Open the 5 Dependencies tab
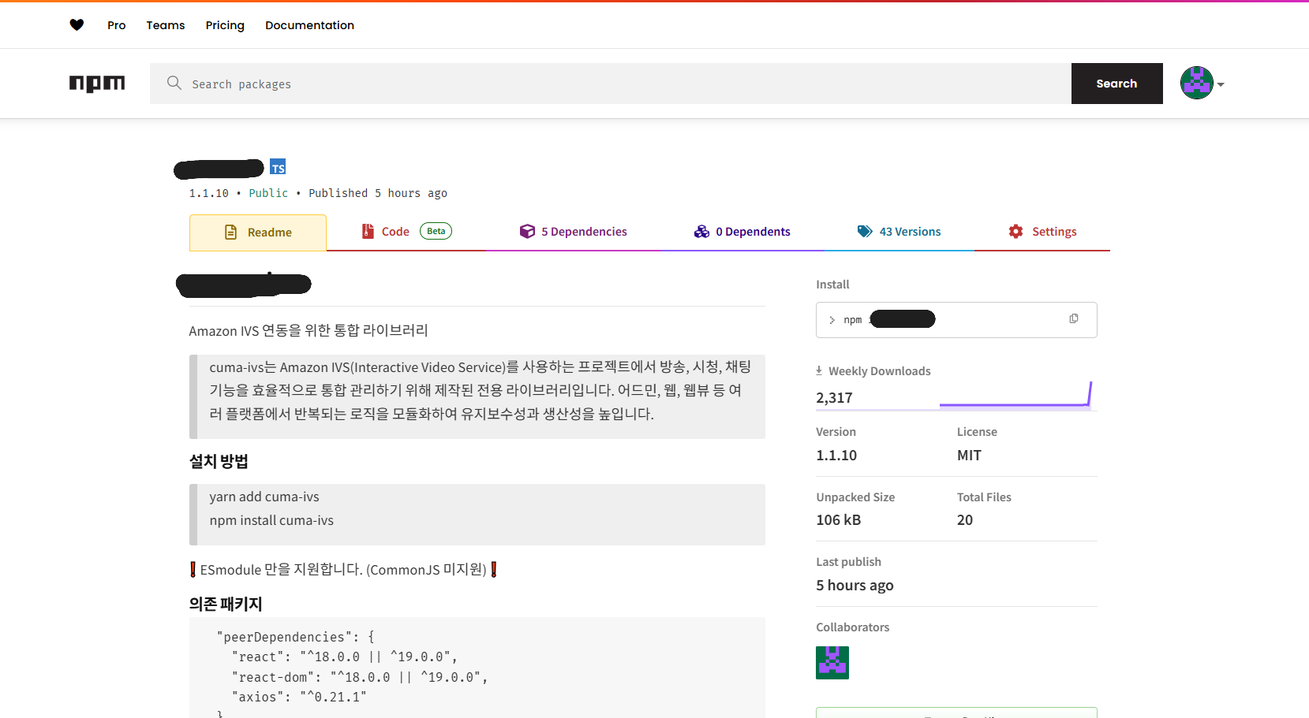 [x=574, y=232]
